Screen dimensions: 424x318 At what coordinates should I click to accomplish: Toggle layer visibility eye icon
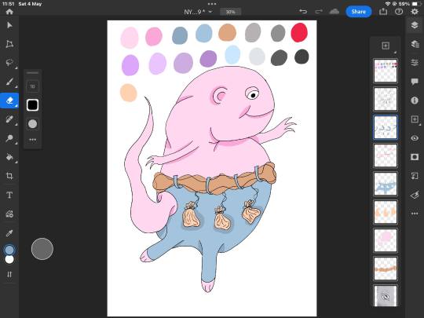point(415,138)
